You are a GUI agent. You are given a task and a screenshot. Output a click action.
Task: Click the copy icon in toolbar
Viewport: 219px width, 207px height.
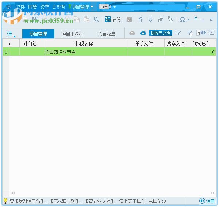coord(77,19)
